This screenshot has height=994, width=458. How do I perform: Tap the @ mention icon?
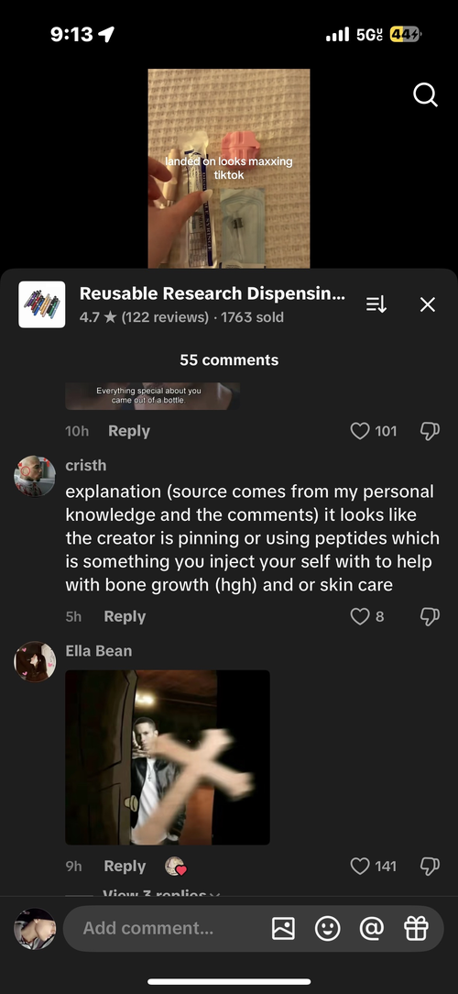point(372,929)
